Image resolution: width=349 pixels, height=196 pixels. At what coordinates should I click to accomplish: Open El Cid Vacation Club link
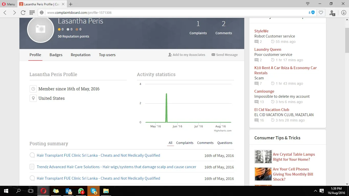pos(272,110)
